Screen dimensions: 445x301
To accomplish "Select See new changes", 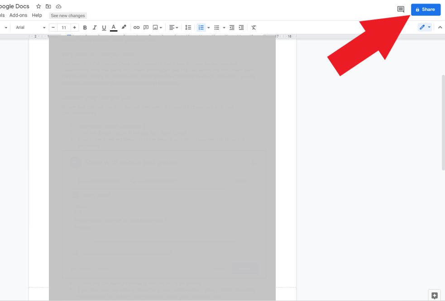I will [67, 15].
